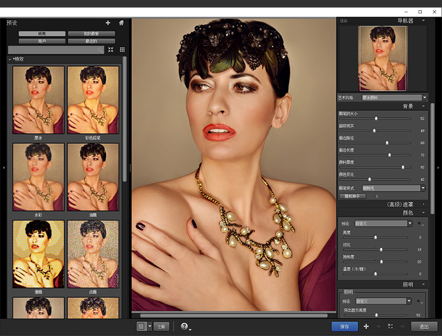442x336 pixels.
Task: Open the 照明 预设 dropdown
Action: 384,301
